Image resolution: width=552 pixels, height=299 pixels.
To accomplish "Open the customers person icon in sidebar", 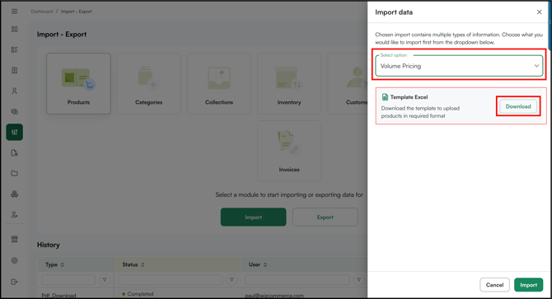I will (x=15, y=91).
